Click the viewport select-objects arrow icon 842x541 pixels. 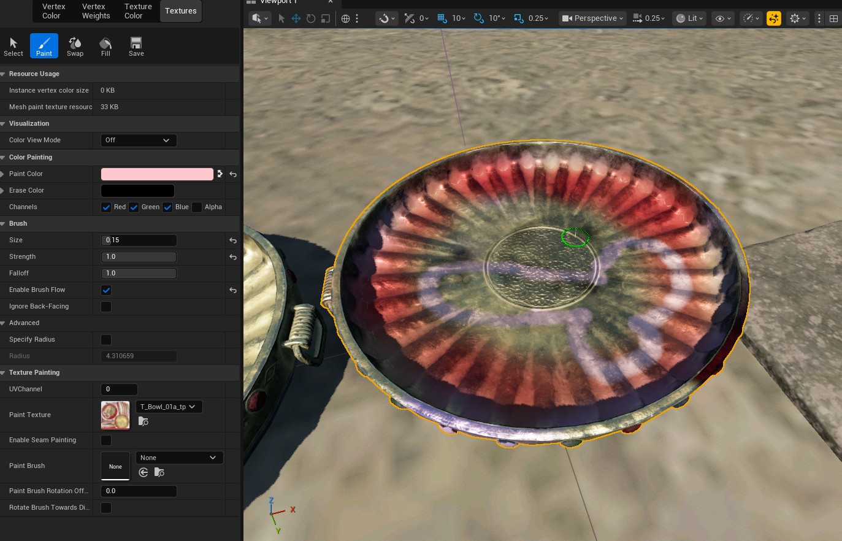click(281, 18)
